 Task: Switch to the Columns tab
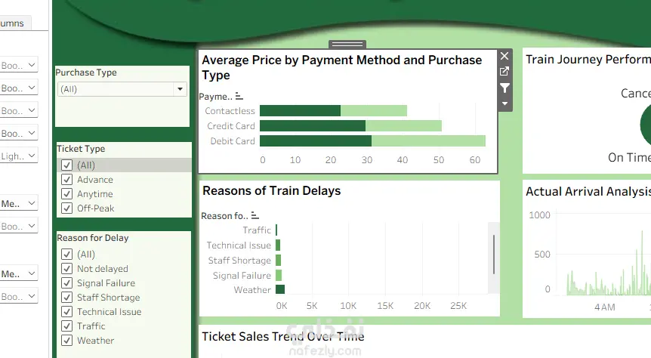pyautogui.click(x=14, y=23)
